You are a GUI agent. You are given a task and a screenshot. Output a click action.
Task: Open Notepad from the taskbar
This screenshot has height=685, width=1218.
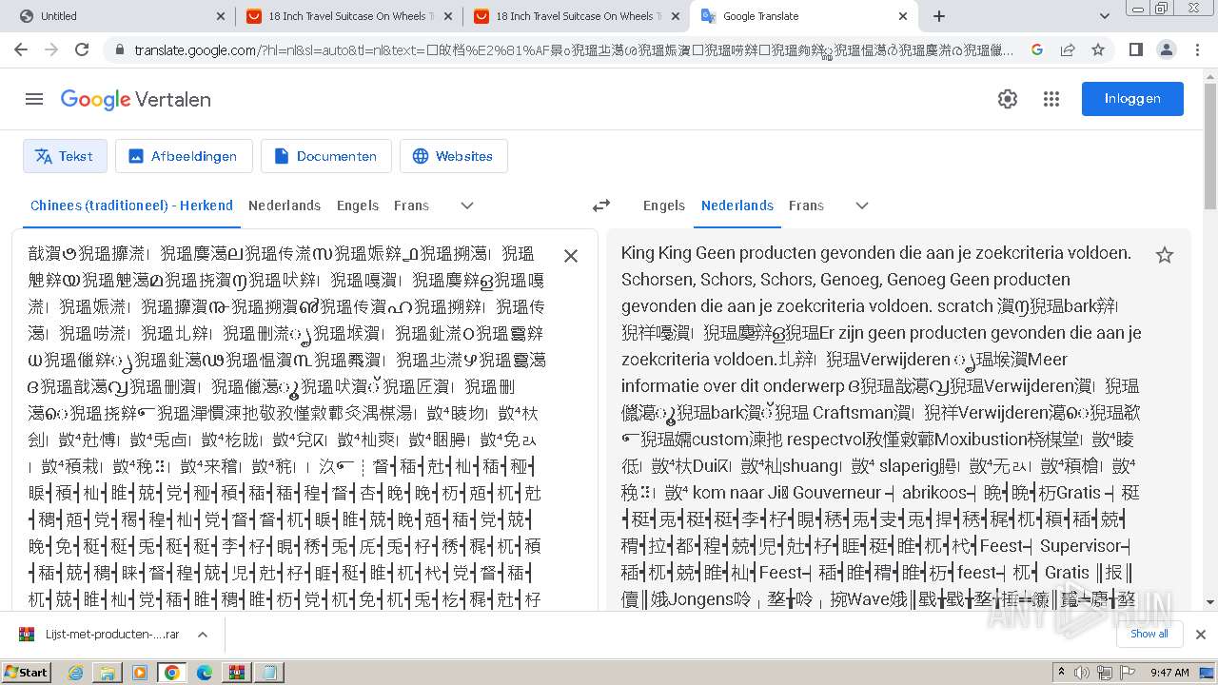tap(269, 673)
